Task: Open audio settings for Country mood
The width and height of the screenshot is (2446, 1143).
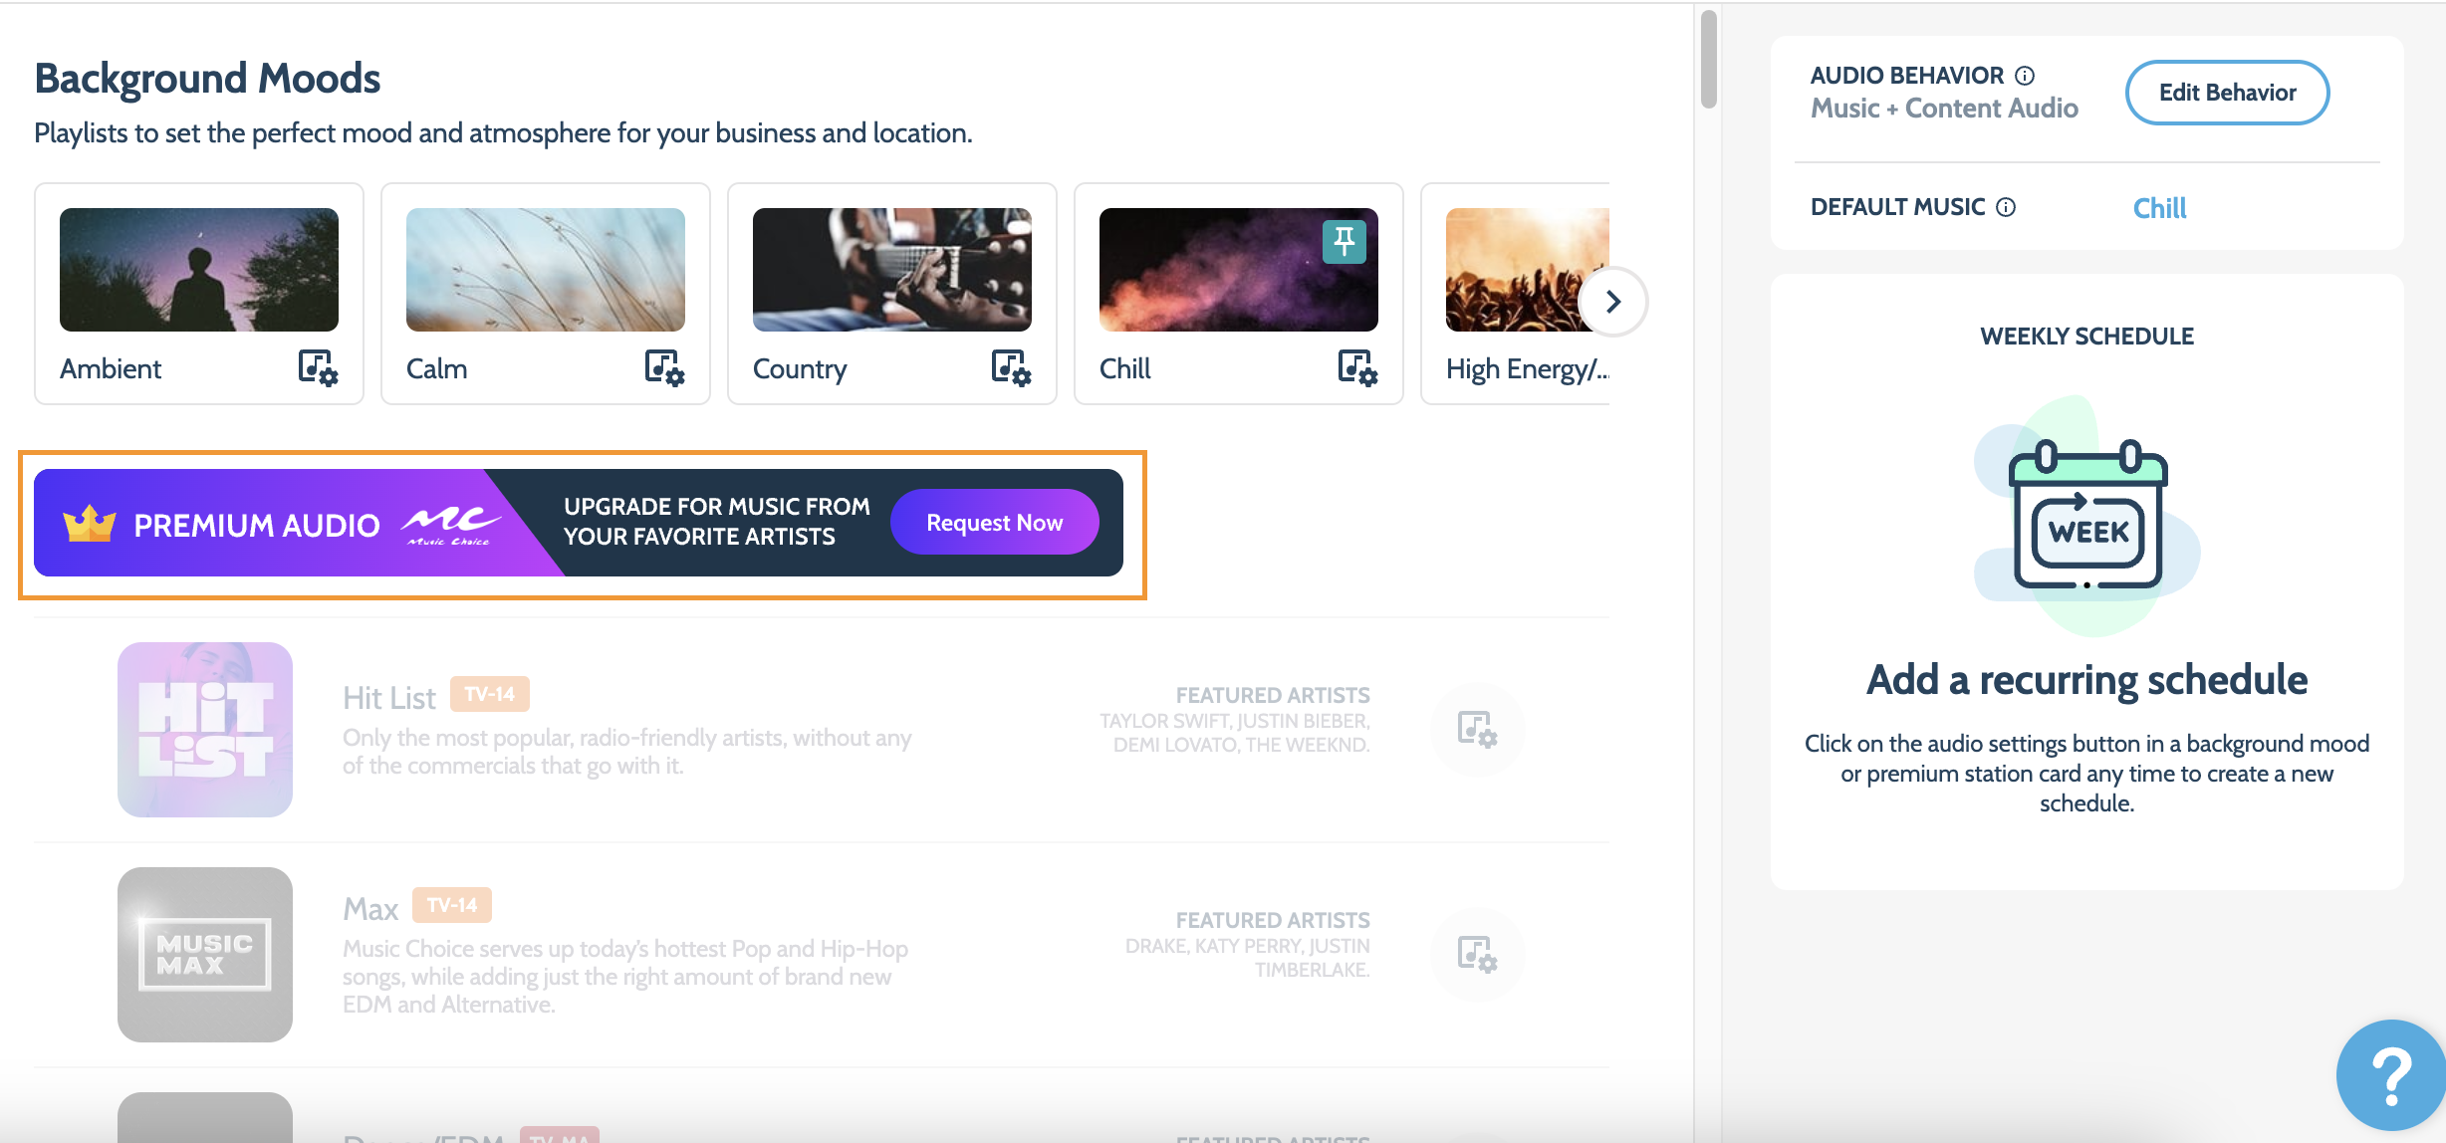Action: pyautogui.click(x=1012, y=368)
